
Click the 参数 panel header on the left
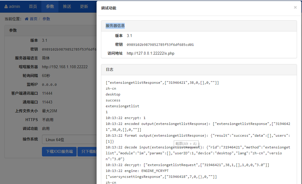13,30
